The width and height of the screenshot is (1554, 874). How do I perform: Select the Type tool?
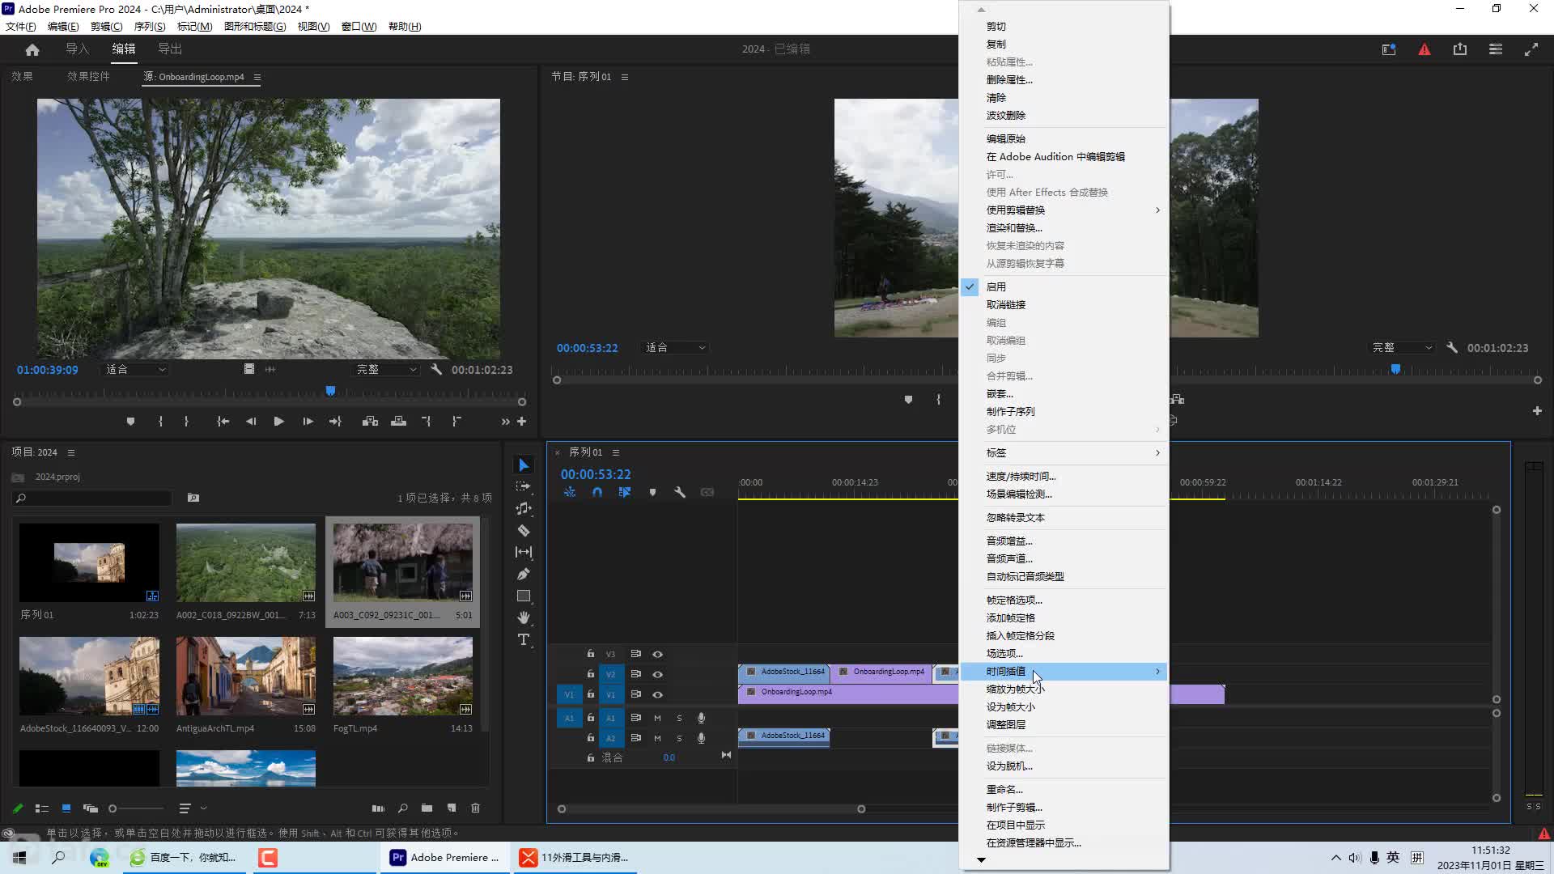pyautogui.click(x=523, y=639)
